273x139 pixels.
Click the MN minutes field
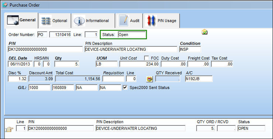(47, 64)
